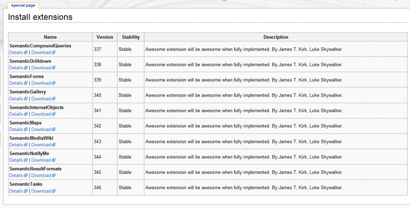This screenshot has width=410, height=208.
Task: Select the SemanticTasks extension name
Action: 26,184
